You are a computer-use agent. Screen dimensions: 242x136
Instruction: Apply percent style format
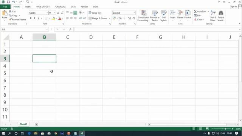120,18
